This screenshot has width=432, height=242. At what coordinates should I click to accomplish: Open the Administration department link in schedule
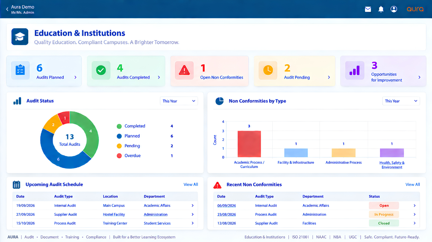155,215
